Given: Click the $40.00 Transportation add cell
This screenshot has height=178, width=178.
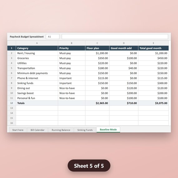Looking at the screenshot, I should pyautogui.click(x=124, y=68).
